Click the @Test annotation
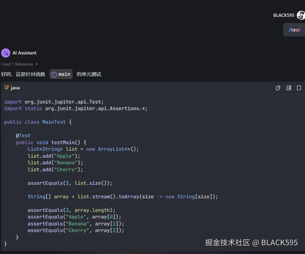Screen dimensions: 305x254 coord(23,135)
